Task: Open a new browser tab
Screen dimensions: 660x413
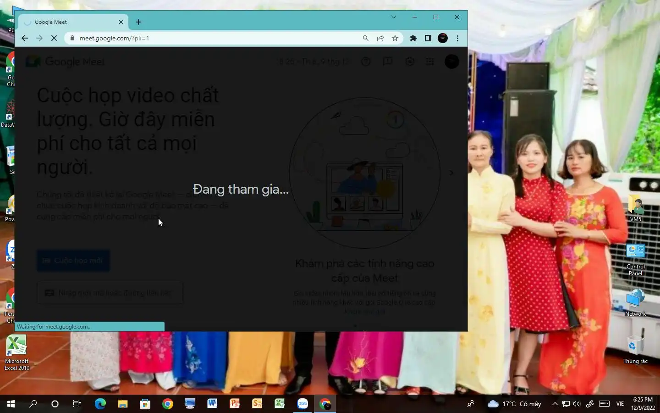Action: click(x=138, y=22)
